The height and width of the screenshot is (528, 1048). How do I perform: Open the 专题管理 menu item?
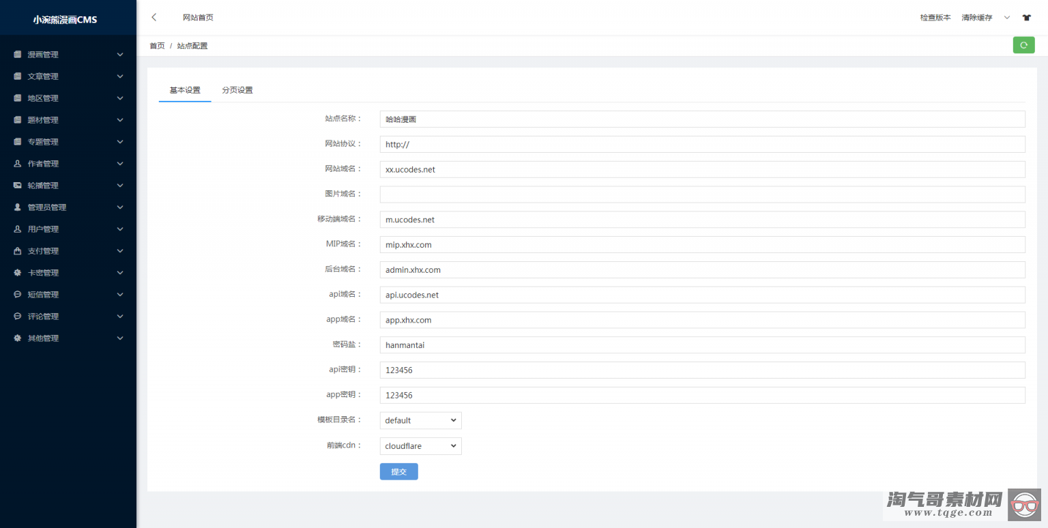[68, 142]
